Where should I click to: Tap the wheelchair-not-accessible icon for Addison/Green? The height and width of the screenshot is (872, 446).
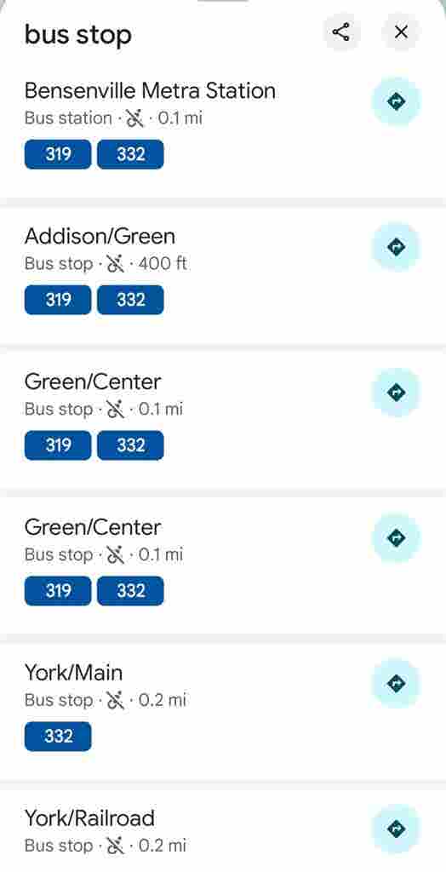116,264
